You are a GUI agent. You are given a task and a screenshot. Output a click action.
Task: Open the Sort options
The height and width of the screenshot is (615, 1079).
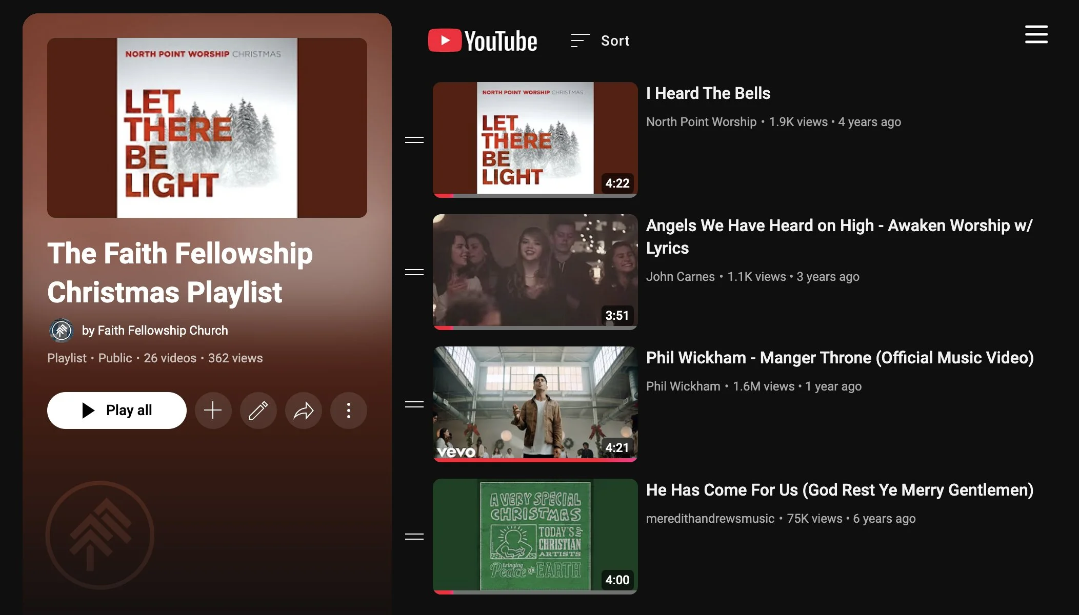[x=600, y=40]
